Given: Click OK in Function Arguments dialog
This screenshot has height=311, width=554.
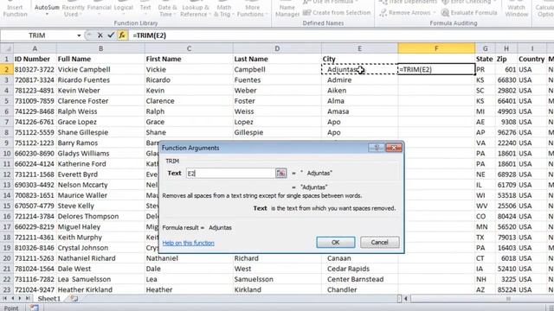Looking at the screenshot, I should [x=335, y=242].
